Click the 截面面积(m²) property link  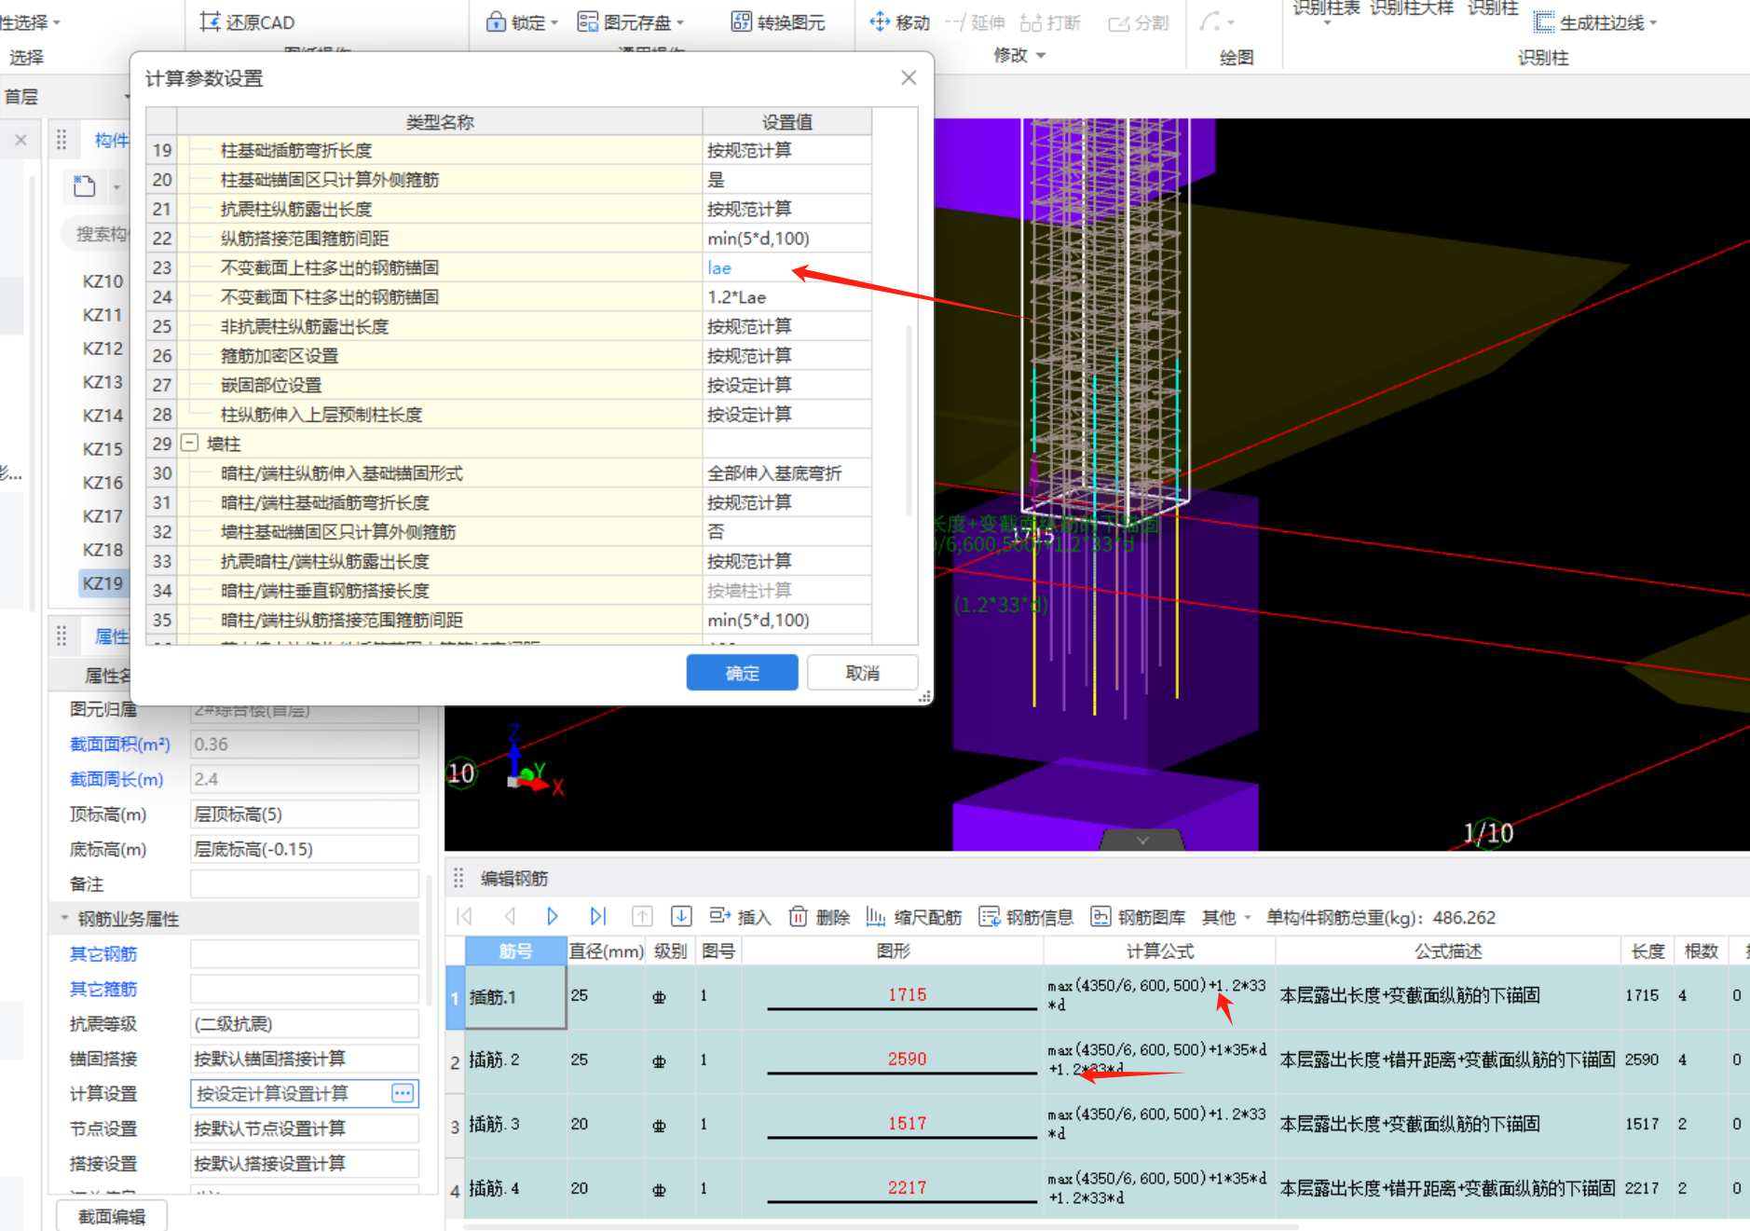[119, 744]
